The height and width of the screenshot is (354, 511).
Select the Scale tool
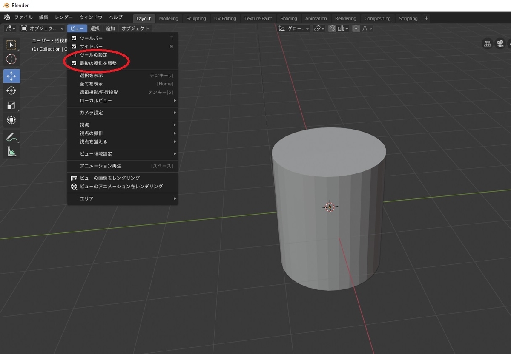point(11,105)
